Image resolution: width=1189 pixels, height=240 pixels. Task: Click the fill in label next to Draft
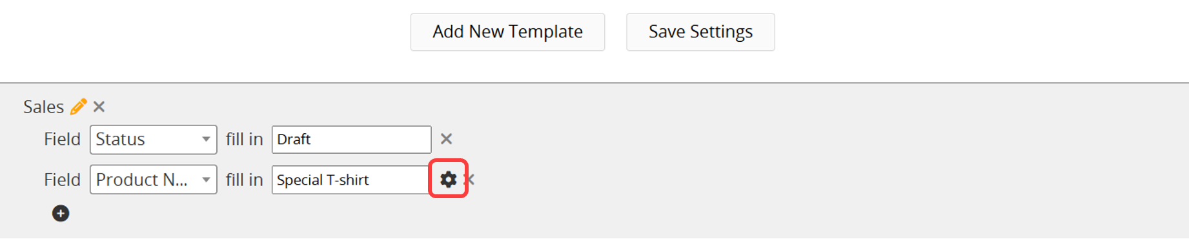[245, 139]
